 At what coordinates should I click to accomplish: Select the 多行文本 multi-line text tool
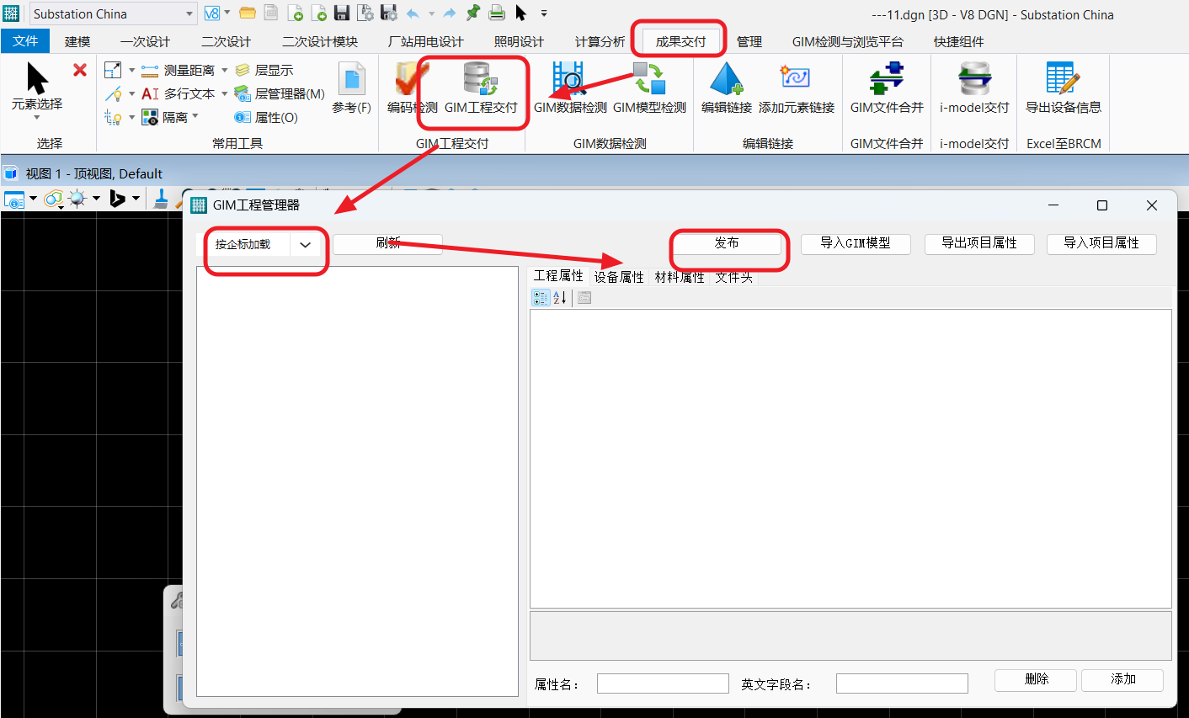[179, 94]
